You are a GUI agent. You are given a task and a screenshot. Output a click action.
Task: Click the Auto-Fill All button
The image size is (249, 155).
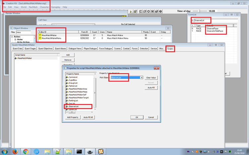pos(88,117)
